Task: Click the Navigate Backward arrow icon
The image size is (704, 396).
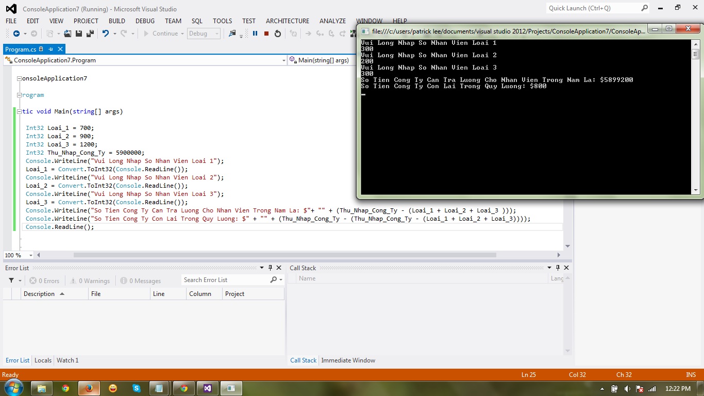Action: click(x=16, y=34)
